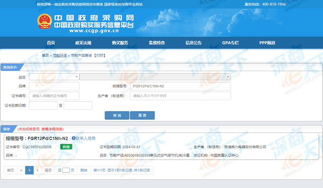Image resolution: width=323 pixels, height=188 pixels.
Task: Open the FGR12Pd/C1Nh-N2 model details
Action: (x=48, y=138)
